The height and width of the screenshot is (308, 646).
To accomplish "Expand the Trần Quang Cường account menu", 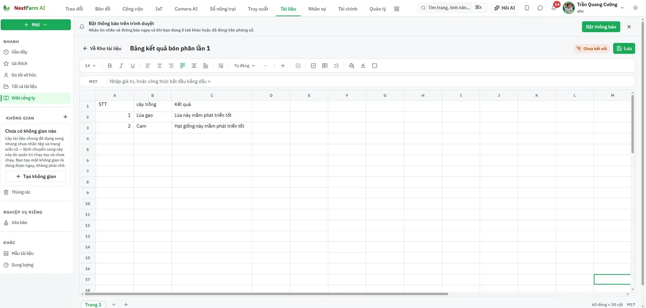I will [622, 8].
